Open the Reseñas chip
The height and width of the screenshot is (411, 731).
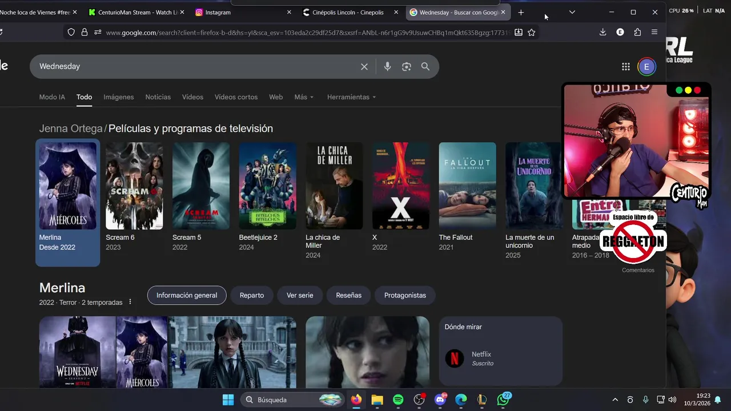tap(349, 295)
